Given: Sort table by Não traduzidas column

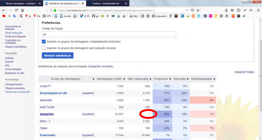Looking at the screenshot, I should [x=139, y=79].
